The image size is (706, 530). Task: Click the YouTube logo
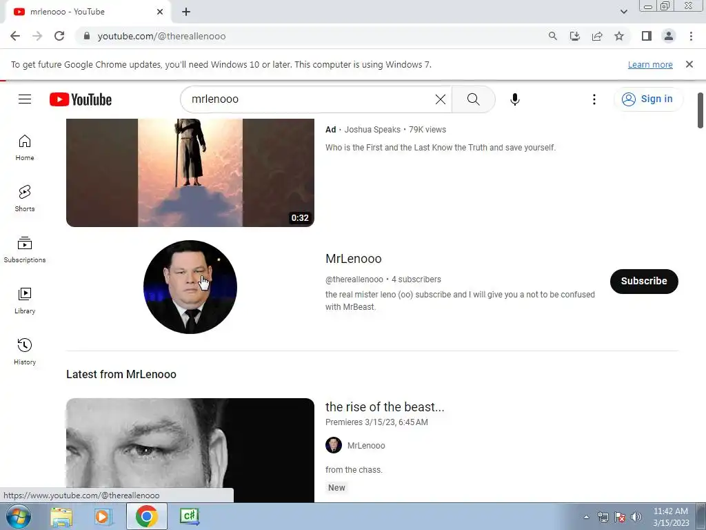pos(81,99)
